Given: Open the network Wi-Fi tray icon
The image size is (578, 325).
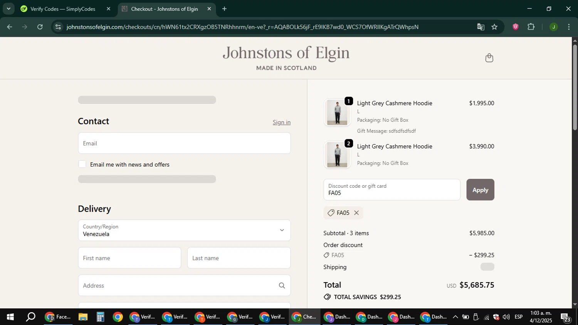Looking at the screenshot, I should tap(486, 317).
